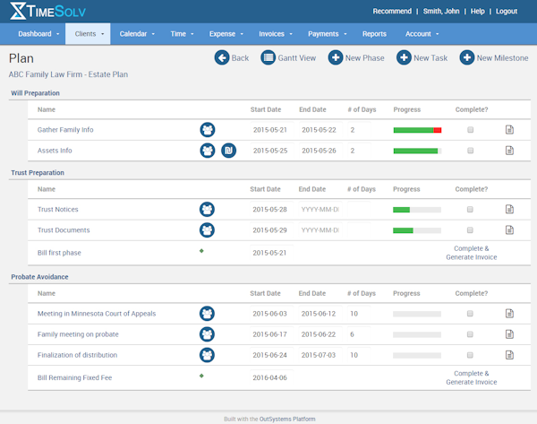Click the Back arrow icon
Image resolution: width=537 pixels, height=424 pixels.
click(x=222, y=57)
